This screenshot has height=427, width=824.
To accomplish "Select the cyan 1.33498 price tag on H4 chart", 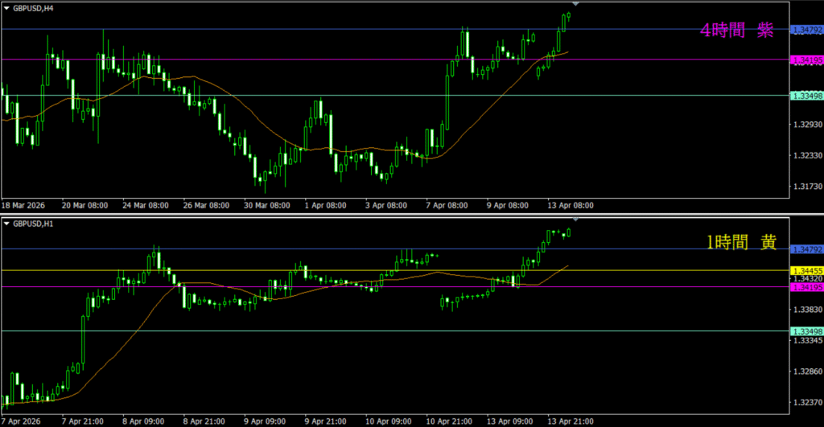I will (805, 96).
